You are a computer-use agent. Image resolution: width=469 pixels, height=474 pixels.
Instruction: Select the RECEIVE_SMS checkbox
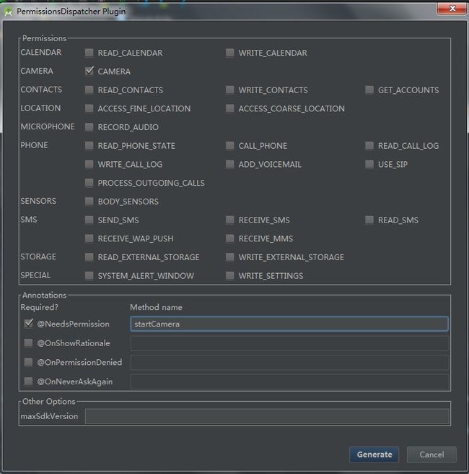point(230,220)
